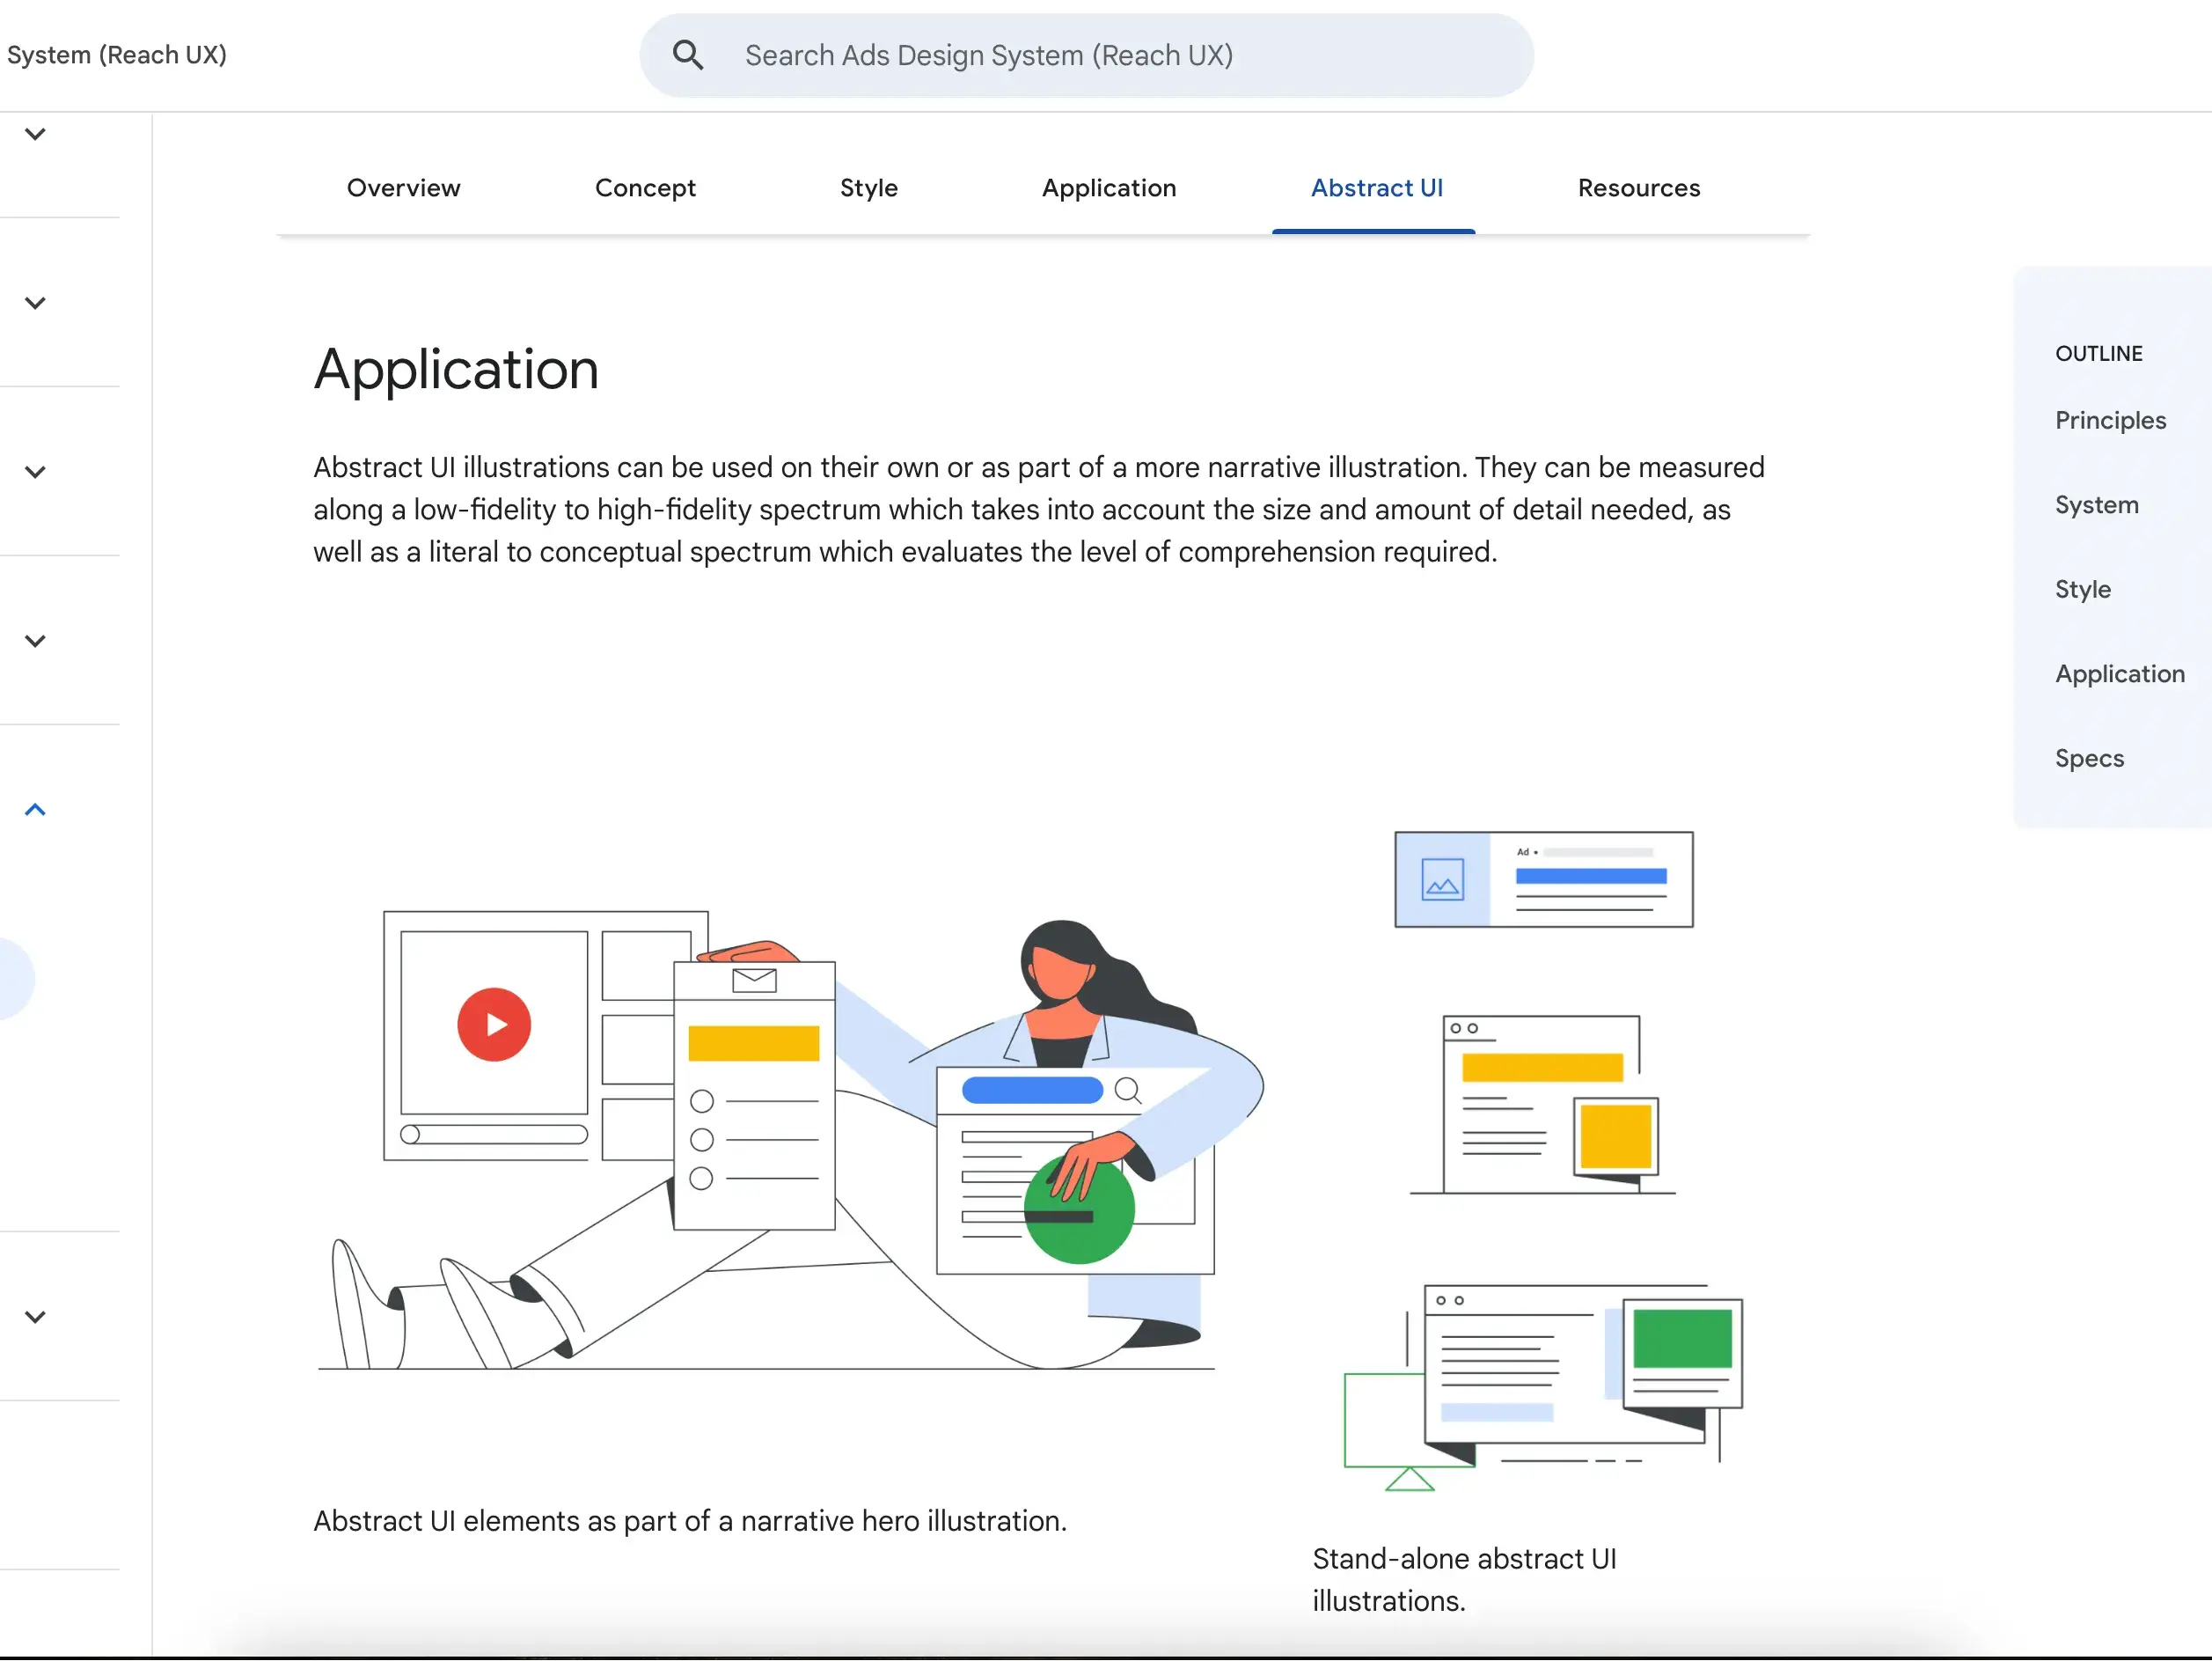
Task: Jump to Principles in the outline
Action: [2110, 420]
